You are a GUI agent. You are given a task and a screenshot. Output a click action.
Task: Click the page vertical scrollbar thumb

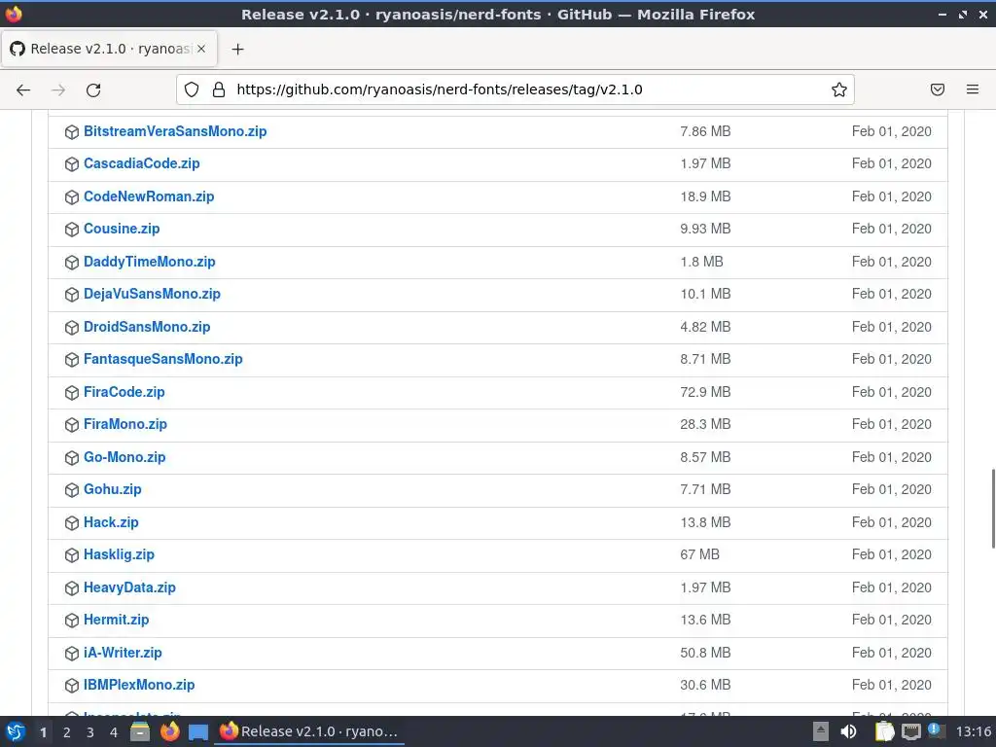[993, 508]
